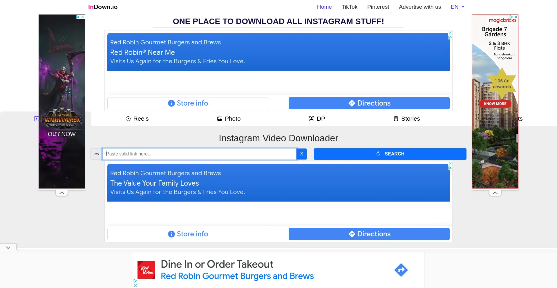Image resolution: width=557 pixels, height=288 pixels.
Task: Click Directions in top Red Robin ad
Action: click(x=369, y=103)
